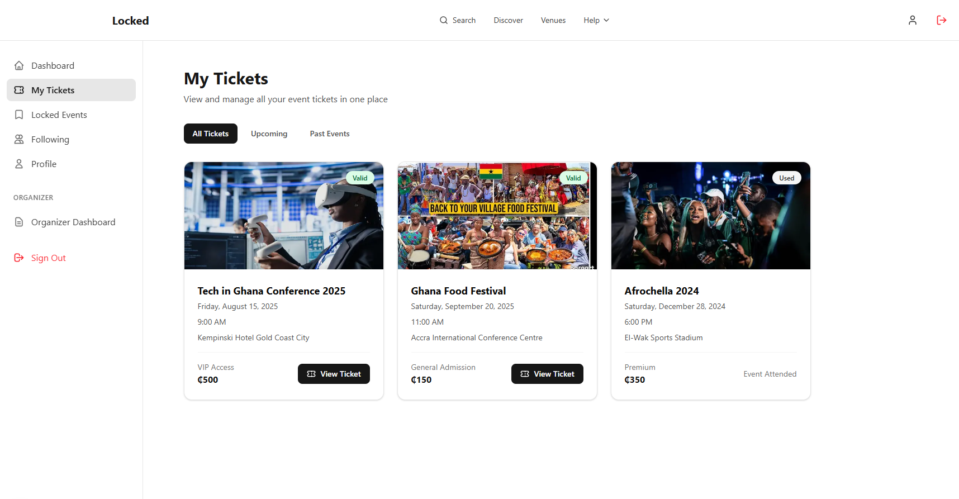959x499 pixels.
Task: Open the Venues menu item
Action: (553, 20)
